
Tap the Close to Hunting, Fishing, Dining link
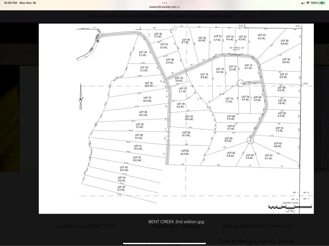pyautogui.click(x=256, y=241)
